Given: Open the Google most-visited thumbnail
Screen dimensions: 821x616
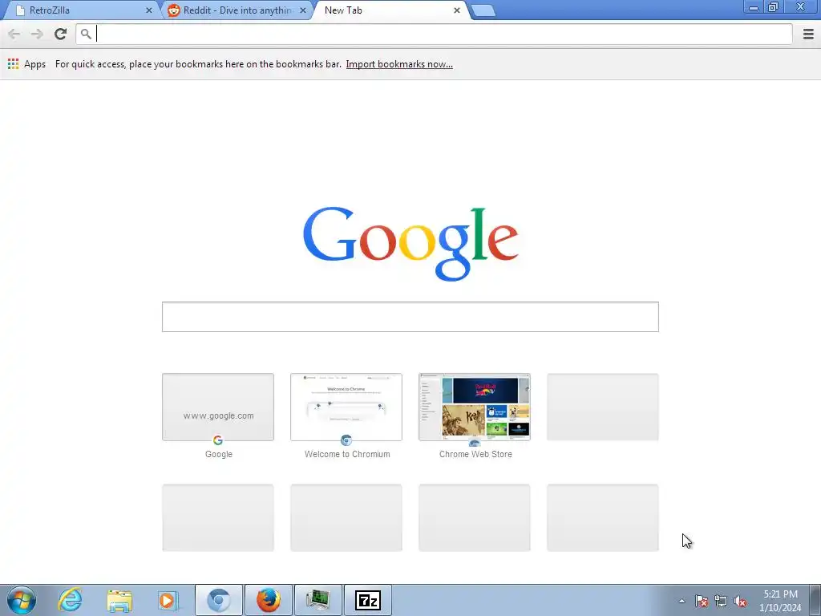Looking at the screenshot, I should point(218,407).
